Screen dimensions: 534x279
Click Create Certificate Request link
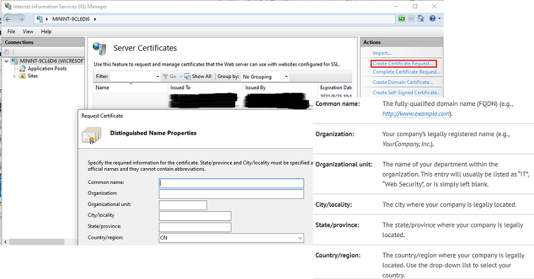403,63
